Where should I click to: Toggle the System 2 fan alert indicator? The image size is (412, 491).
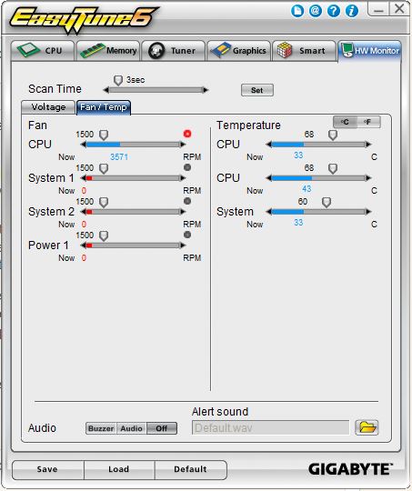[x=187, y=201]
